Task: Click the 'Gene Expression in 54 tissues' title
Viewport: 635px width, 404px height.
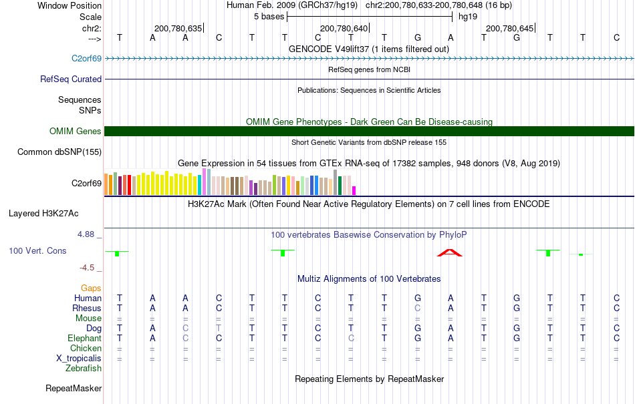Action: [x=369, y=164]
